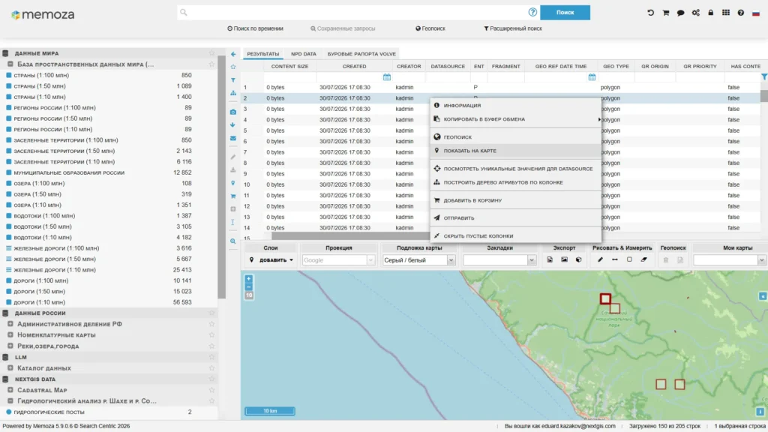This screenshot has width=768, height=432.
Task: Click the envelope mail icon in side toolbar
Action: pyautogui.click(x=233, y=138)
